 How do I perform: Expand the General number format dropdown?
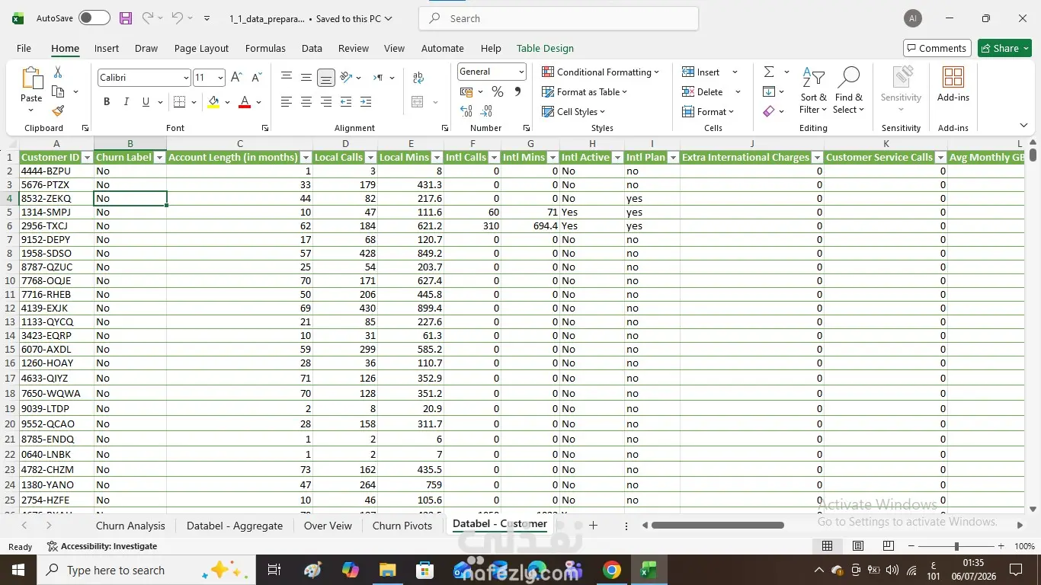[x=521, y=72]
